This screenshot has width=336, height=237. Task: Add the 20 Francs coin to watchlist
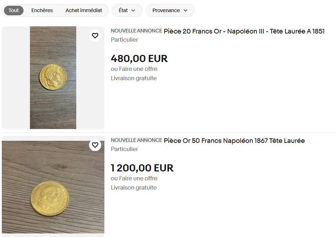point(95,36)
